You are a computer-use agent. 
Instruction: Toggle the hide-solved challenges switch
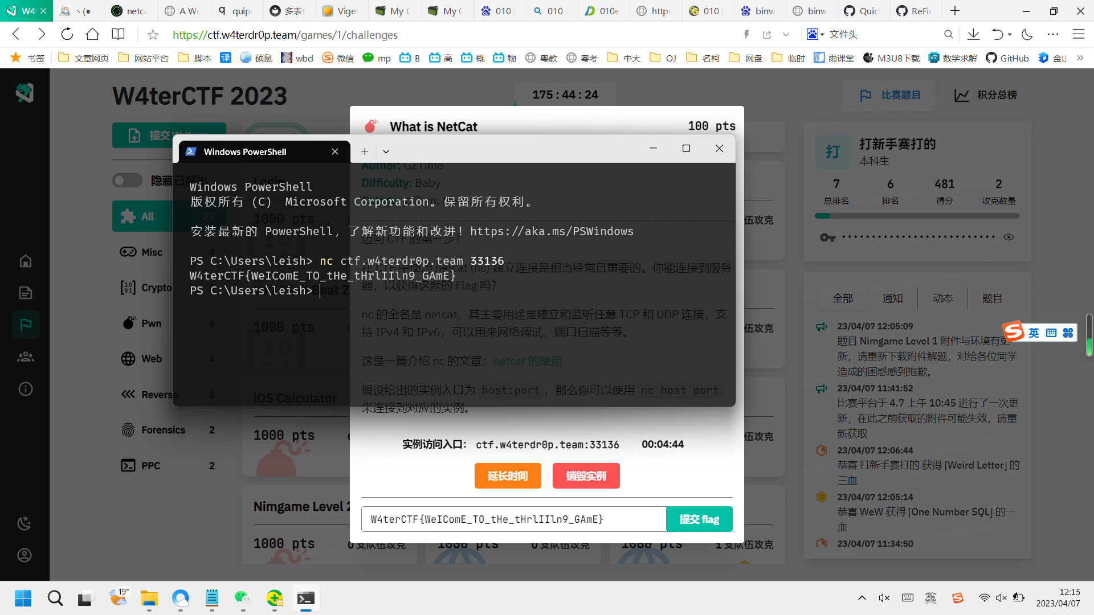127,181
